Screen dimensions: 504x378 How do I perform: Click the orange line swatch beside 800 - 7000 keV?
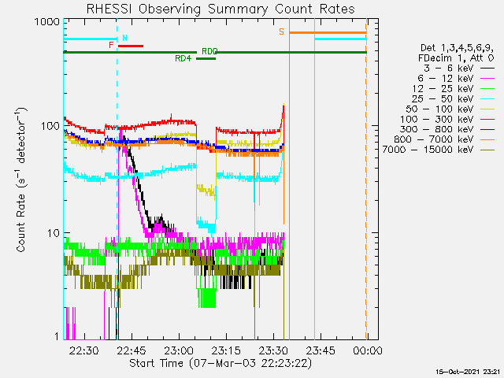point(487,140)
